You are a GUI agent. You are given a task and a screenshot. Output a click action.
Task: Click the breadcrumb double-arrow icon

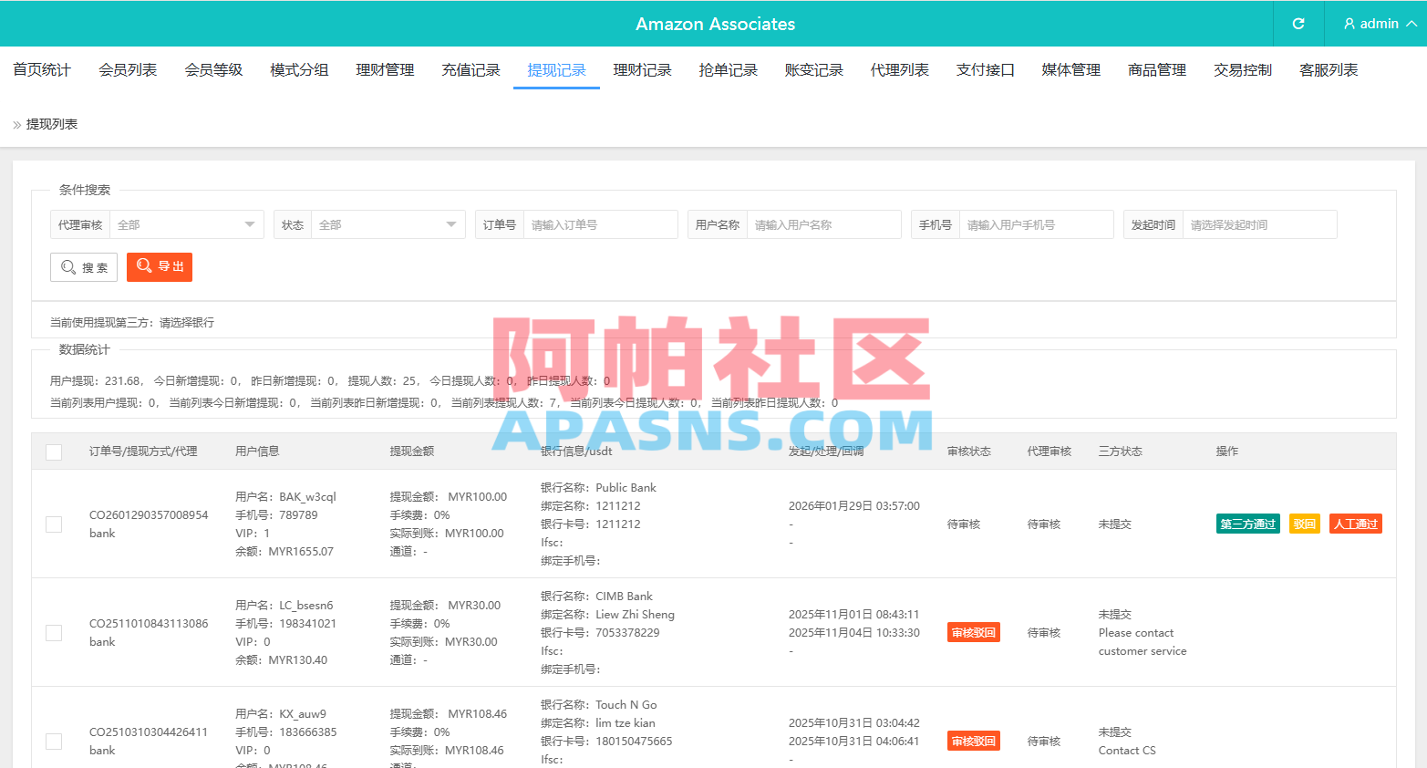point(16,125)
